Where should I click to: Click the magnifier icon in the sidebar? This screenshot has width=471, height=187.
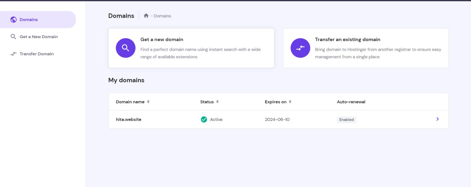click(x=14, y=37)
